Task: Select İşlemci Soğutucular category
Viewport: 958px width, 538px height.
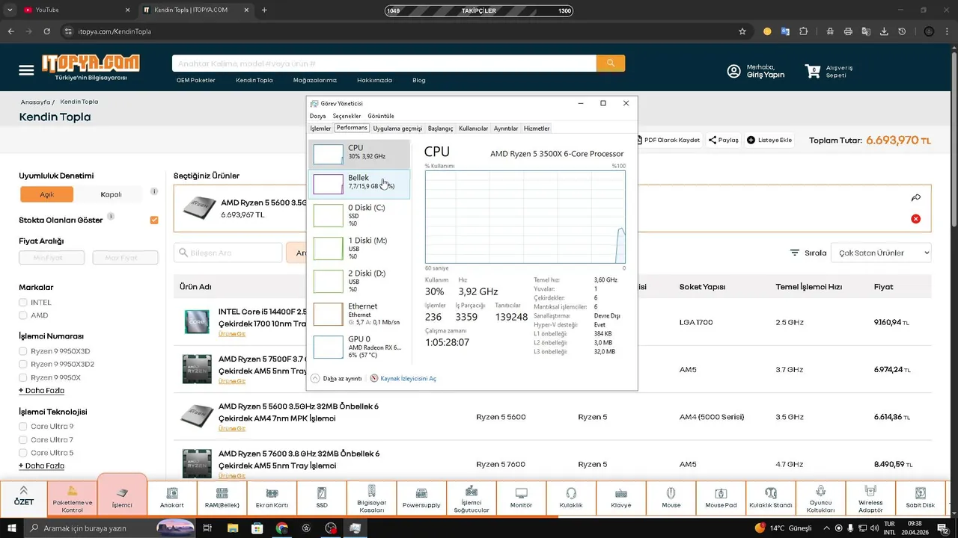Action: pos(472,498)
